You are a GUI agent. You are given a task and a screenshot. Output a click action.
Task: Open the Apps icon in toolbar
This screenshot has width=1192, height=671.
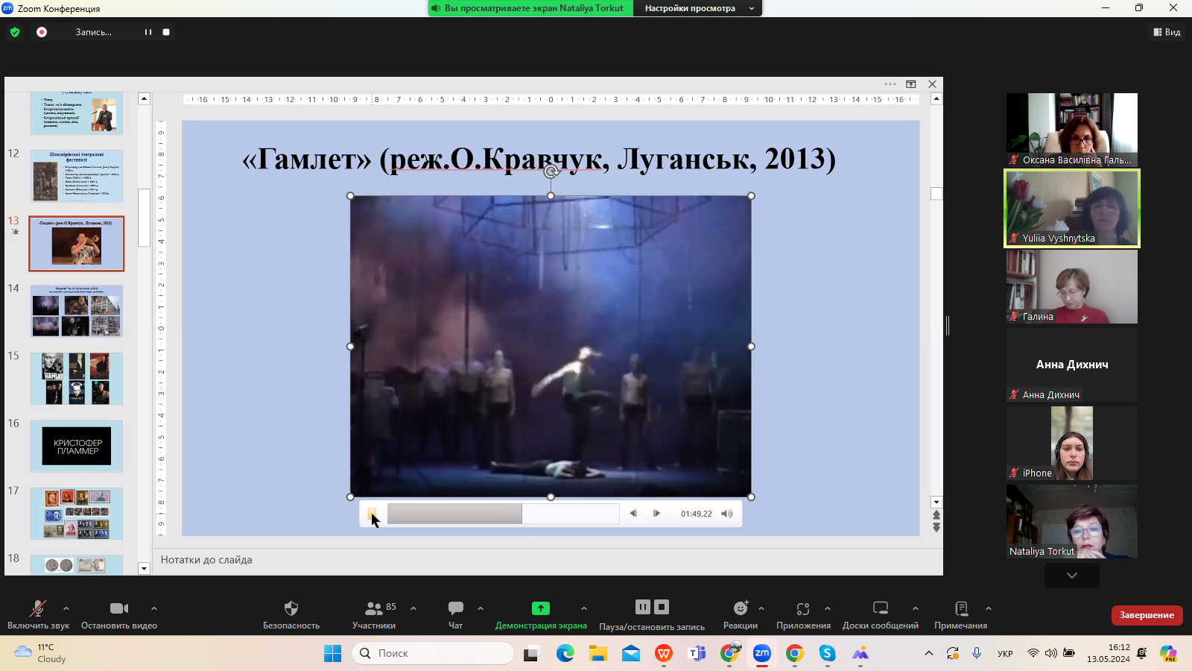(802, 608)
